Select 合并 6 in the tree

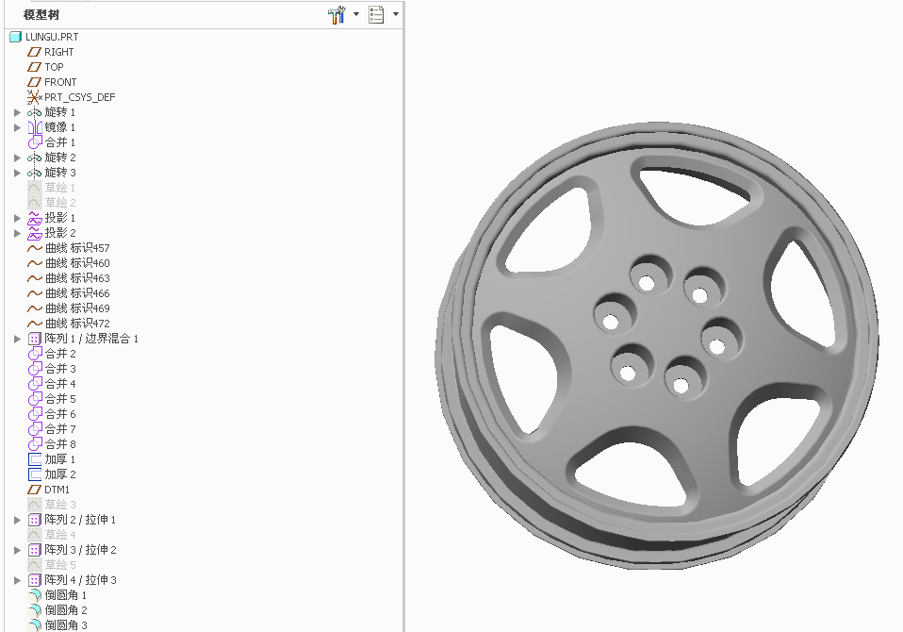tap(60, 414)
